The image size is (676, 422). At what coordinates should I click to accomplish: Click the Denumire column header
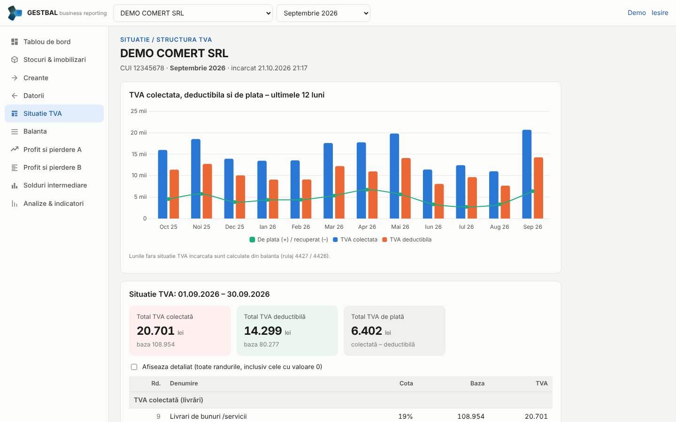(x=184, y=384)
